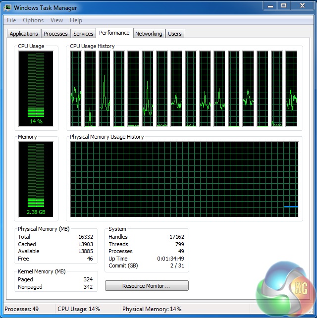Screen dimensions: 317x318
Task: Click the Physical Memory (MB) group label
Action: (x=44, y=229)
